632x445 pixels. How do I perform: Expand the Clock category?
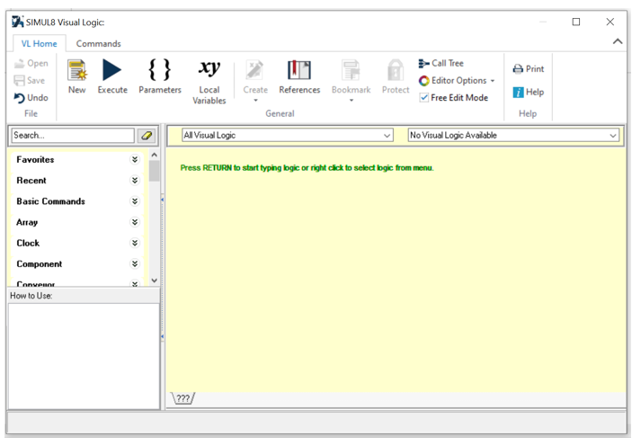click(135, 243)
